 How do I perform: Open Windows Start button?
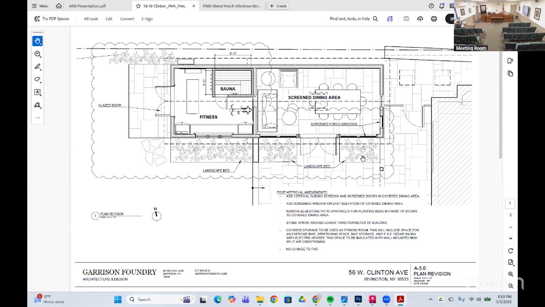[118, 299]
